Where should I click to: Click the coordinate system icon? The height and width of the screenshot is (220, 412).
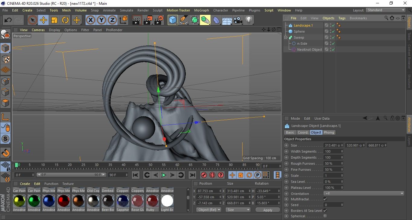pos(123,20)
